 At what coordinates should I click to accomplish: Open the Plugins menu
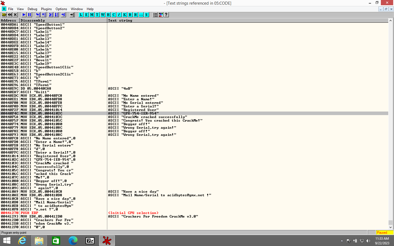pyautogui.click(x=46, y=9)
